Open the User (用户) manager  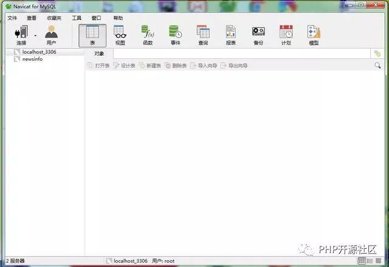pos(51,35)
